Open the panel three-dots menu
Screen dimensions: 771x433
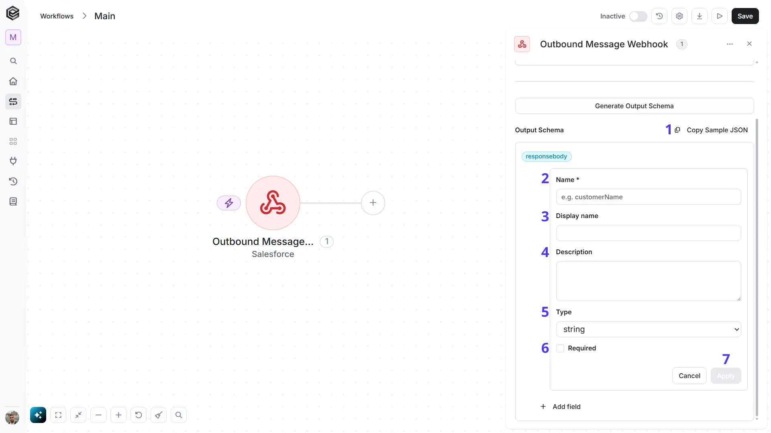(x=730, y=44)
